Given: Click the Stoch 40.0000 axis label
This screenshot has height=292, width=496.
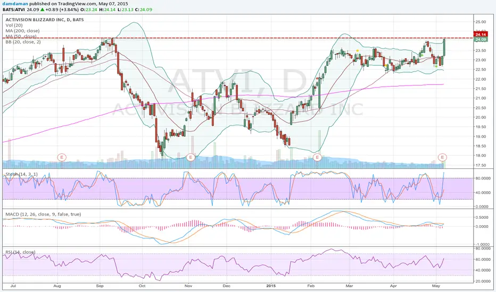Looking at the screenshot, I should pos(483,193).
